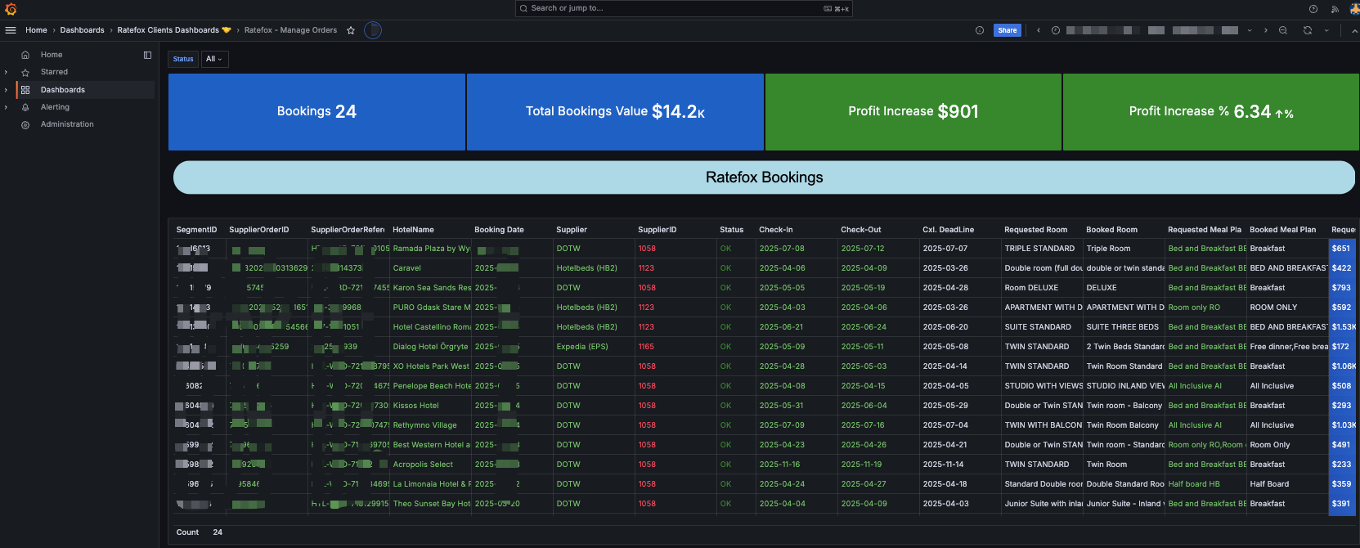Sort by SegmentID column header
Image resolution: width=1360 pixels, height=548 pixels.
196,230
